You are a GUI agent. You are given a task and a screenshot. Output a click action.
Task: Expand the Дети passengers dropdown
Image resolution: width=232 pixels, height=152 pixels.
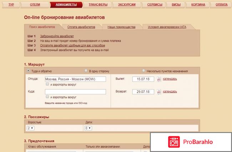(88, 128)
